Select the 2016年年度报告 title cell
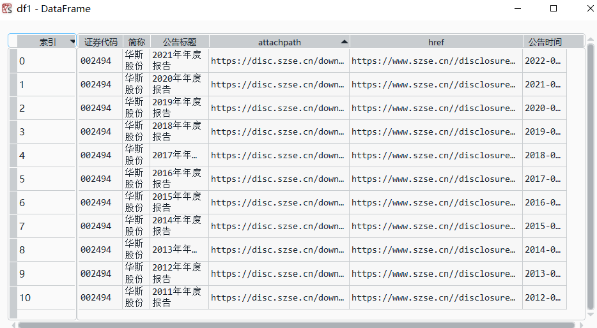Image resolution: width=597 pixels, height=328 pixels. point(180,179)
